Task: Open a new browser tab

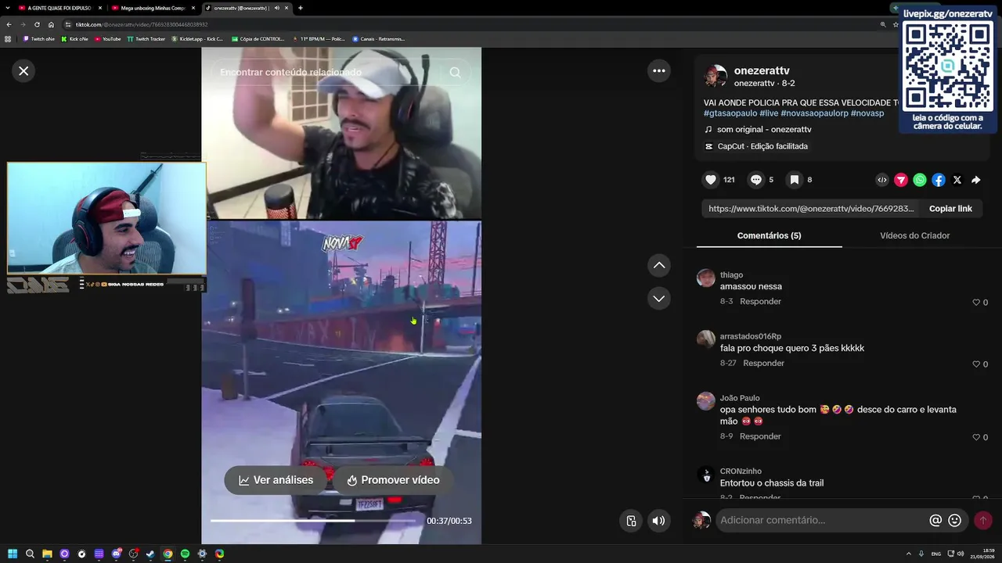Action: tap(301, 8)
